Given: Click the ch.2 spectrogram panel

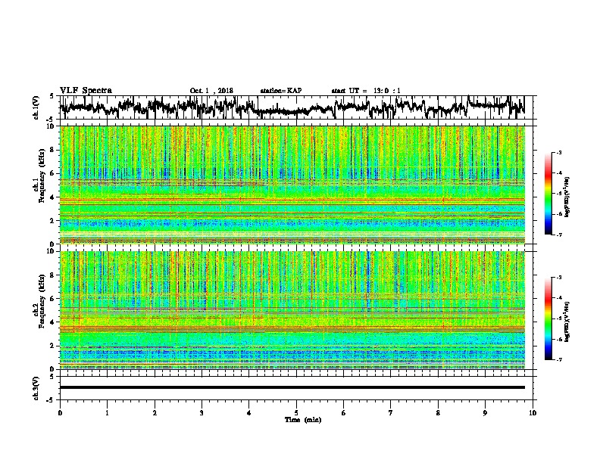Looking at the screenshot, I should [x=292, y=310].
